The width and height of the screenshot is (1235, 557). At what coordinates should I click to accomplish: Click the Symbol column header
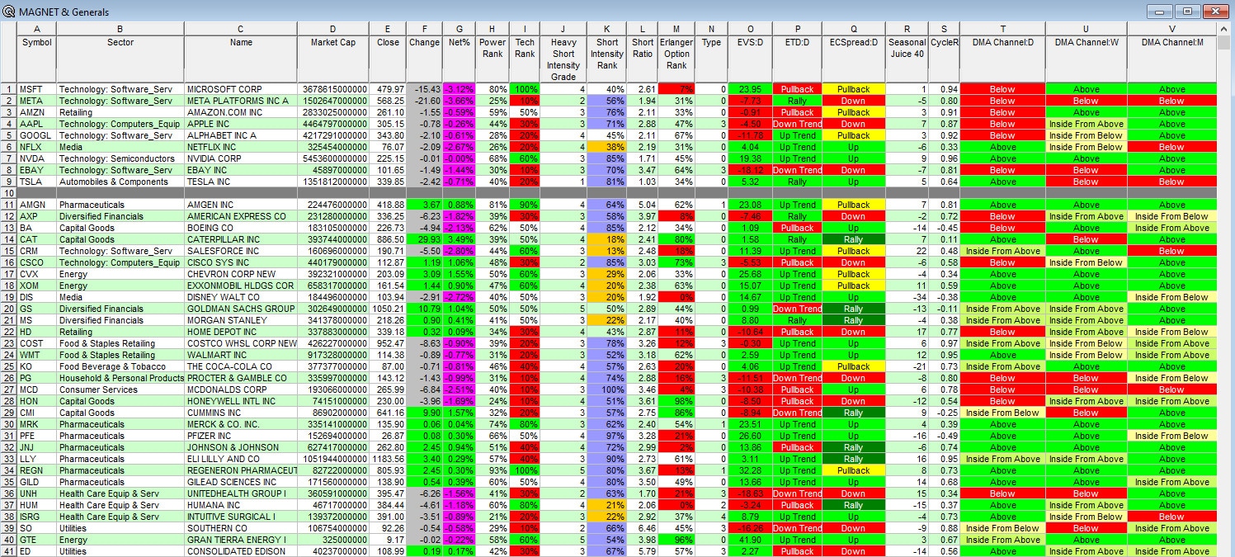coord(36,59)
